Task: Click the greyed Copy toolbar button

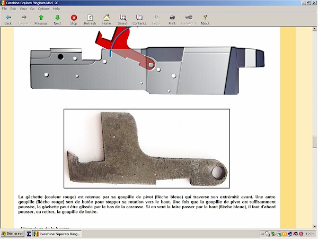Action: (156, 20)
